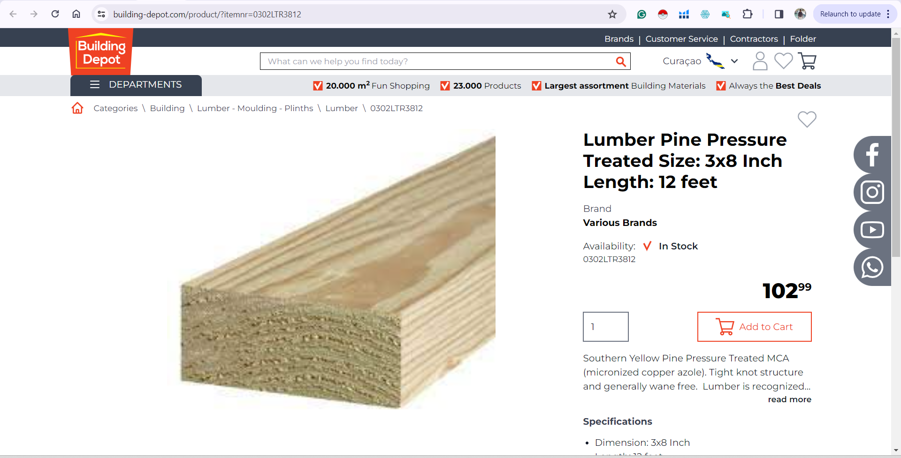
Task: Open the shopping cart icon in header
Action: click(807, 61)
